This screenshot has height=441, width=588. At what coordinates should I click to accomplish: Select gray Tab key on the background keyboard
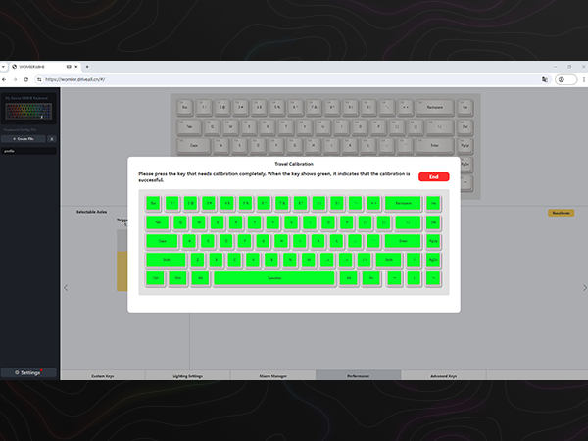(x=189, y=126)
